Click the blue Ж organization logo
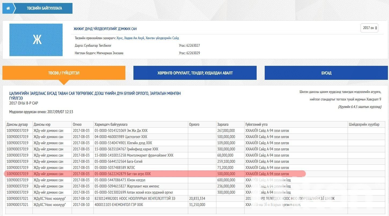The width and height of the screenshot is (389, 216). [x=36, y=40]
